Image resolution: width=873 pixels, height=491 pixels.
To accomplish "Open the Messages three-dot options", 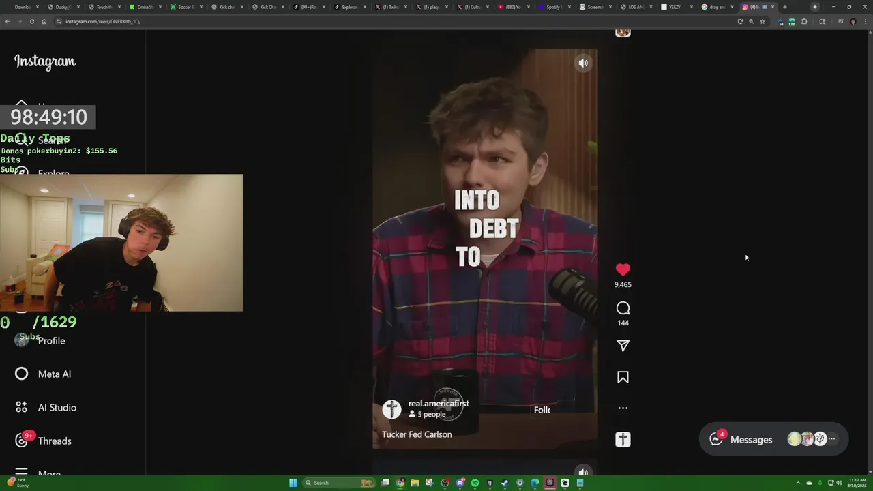I will [x=831, y=439].
